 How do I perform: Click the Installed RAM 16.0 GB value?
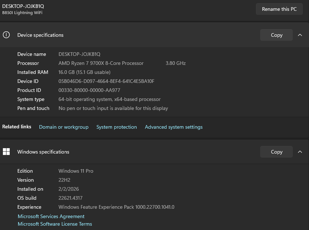pos(84,72)
